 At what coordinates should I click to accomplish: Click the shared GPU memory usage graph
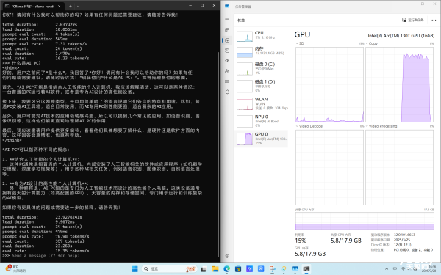point(365,221)
